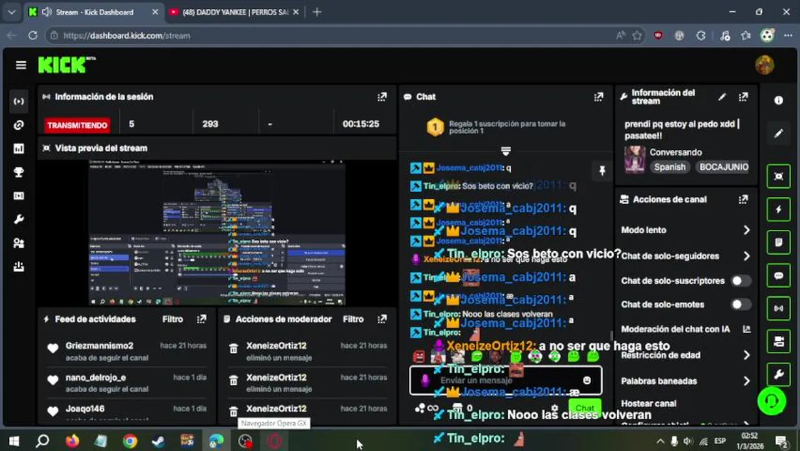Open the trophy icon in left sidebar
This screenshot has width=800, height=451.
[x=19, y=172]
